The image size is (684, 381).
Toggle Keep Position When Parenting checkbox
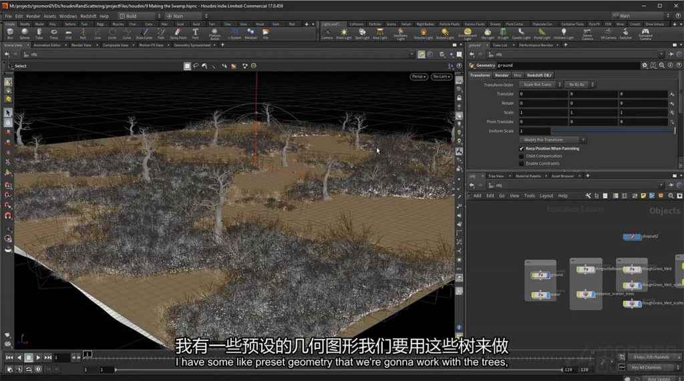coord(521,148)
